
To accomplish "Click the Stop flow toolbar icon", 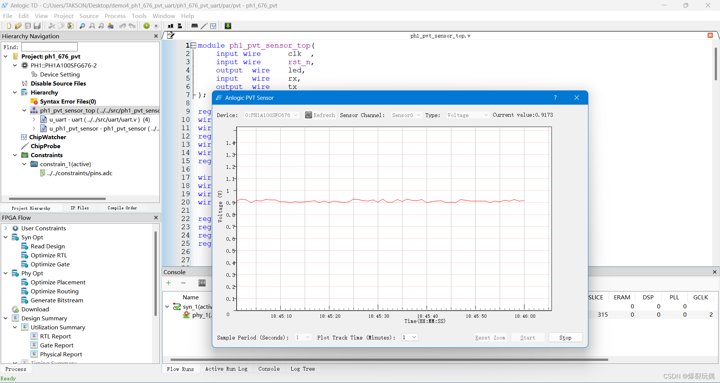I will (156, 26).
